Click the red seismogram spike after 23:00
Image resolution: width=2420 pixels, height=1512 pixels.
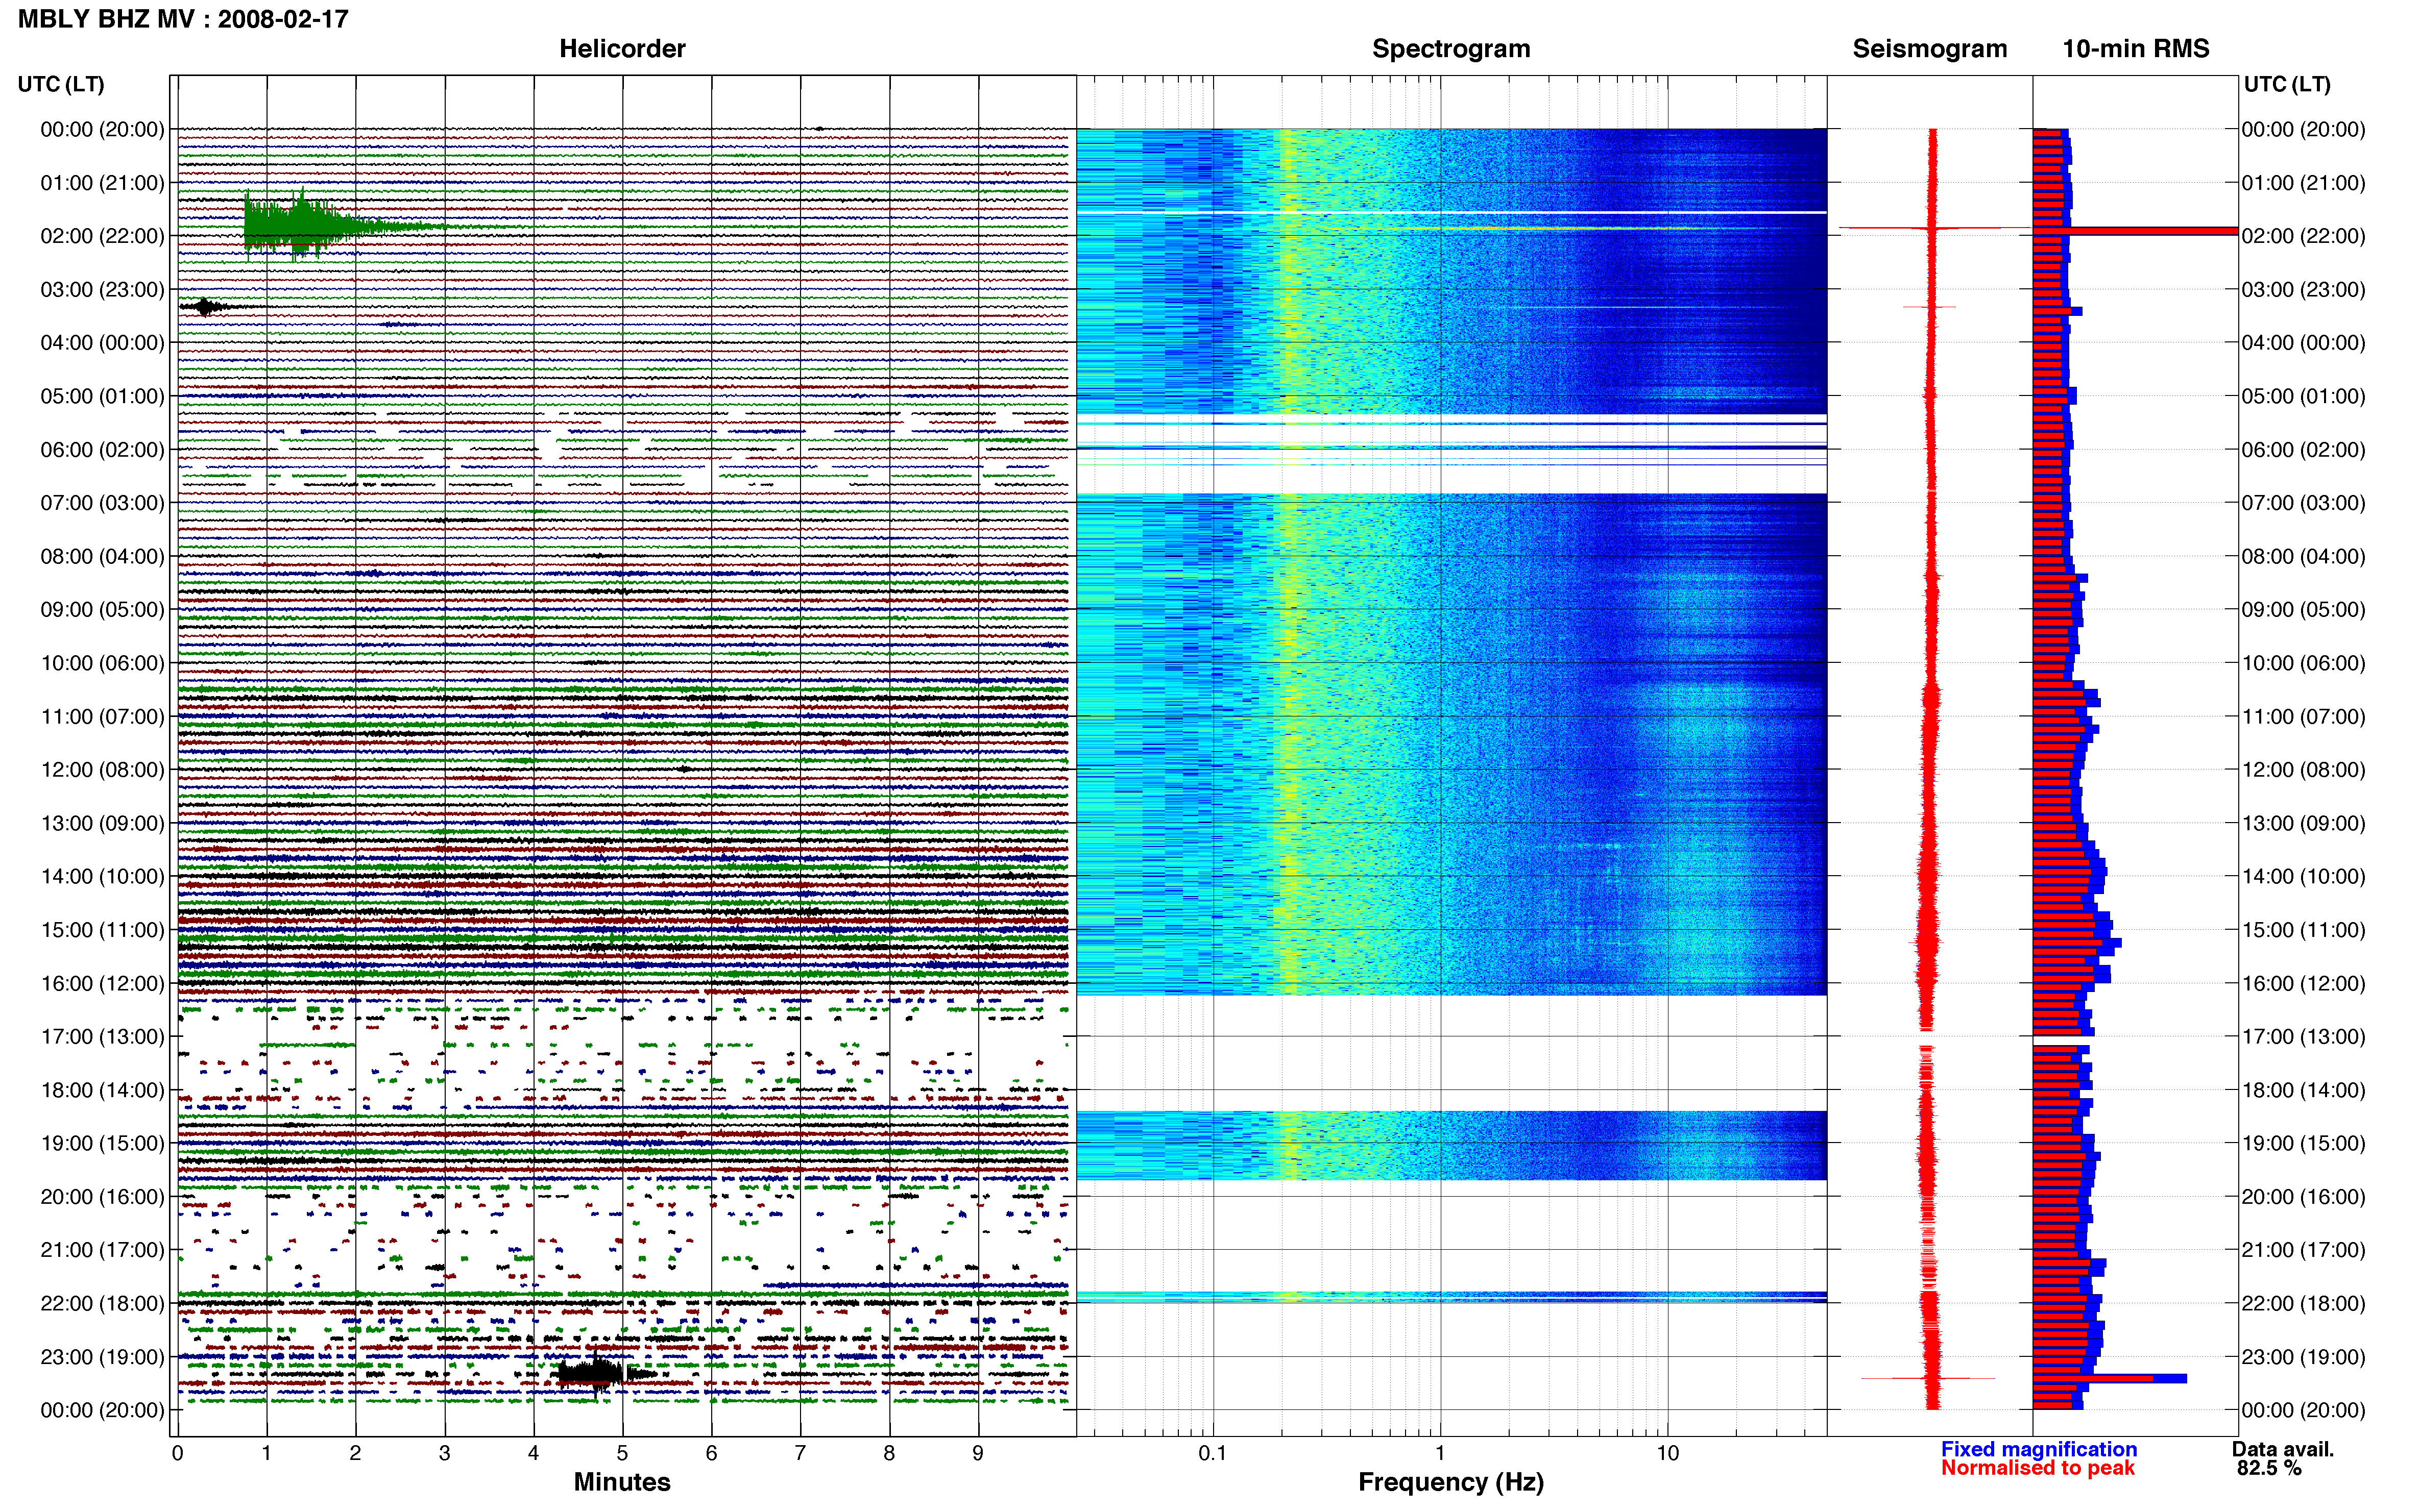pos(1929,1379)
